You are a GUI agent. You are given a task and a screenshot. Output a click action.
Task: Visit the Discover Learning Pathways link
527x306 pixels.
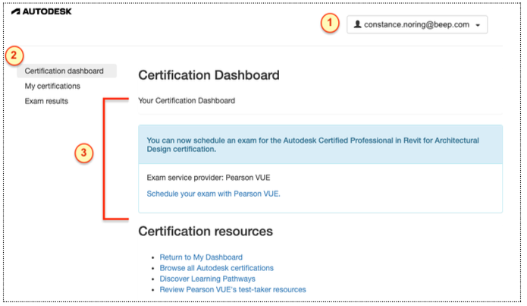pos(207,279)
